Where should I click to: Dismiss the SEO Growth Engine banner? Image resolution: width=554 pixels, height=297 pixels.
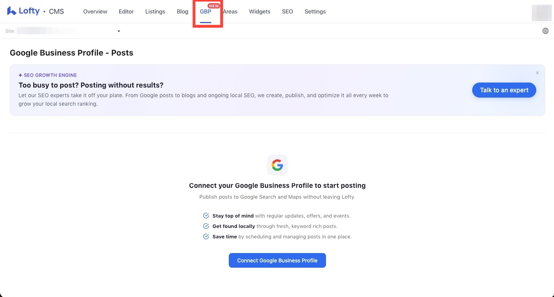[537, 73]
